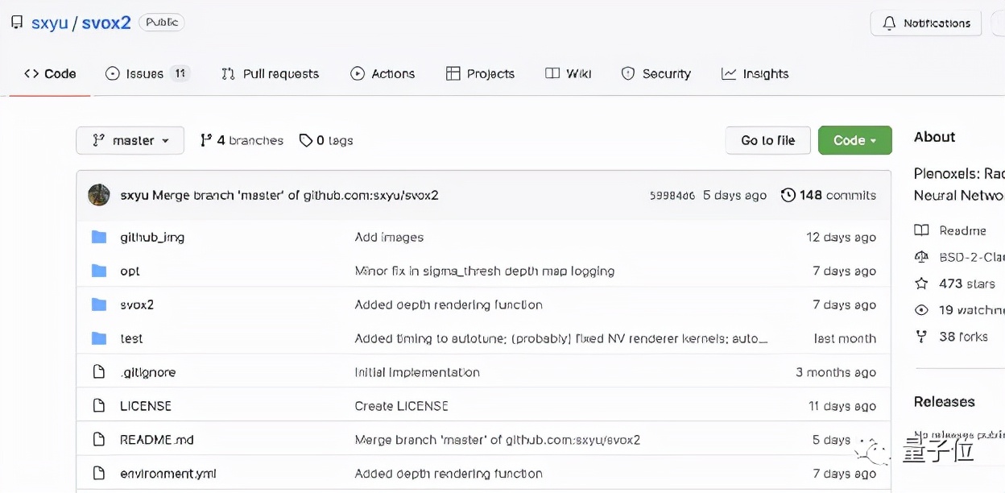Click the Releases heading link
The image size is (1005, 493).
click(945, 401)
